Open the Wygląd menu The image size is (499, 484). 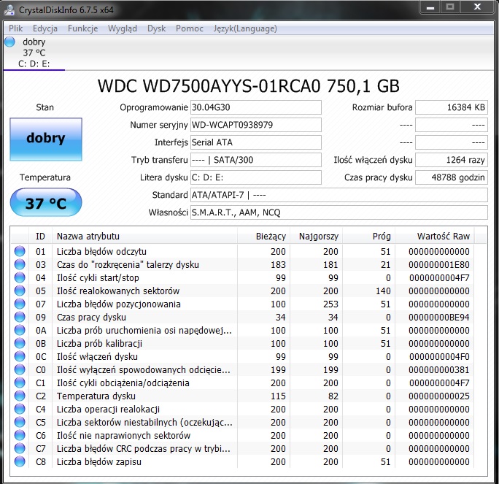pyautogui.click(x=123, y=28)
